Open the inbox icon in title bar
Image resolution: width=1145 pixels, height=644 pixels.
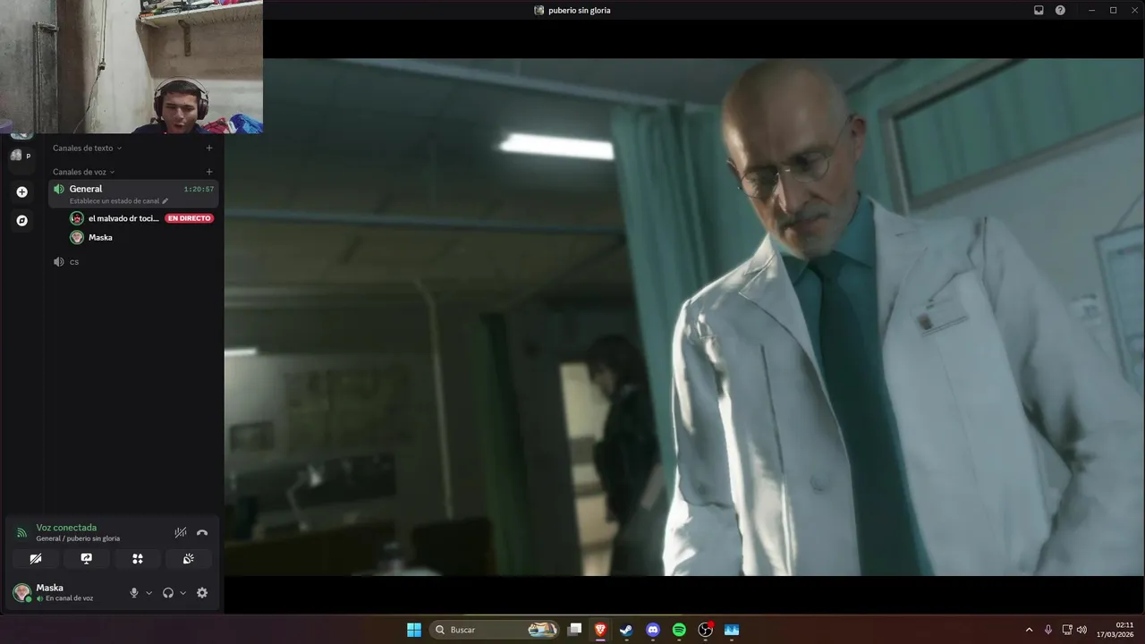(x=1039, y=10)
